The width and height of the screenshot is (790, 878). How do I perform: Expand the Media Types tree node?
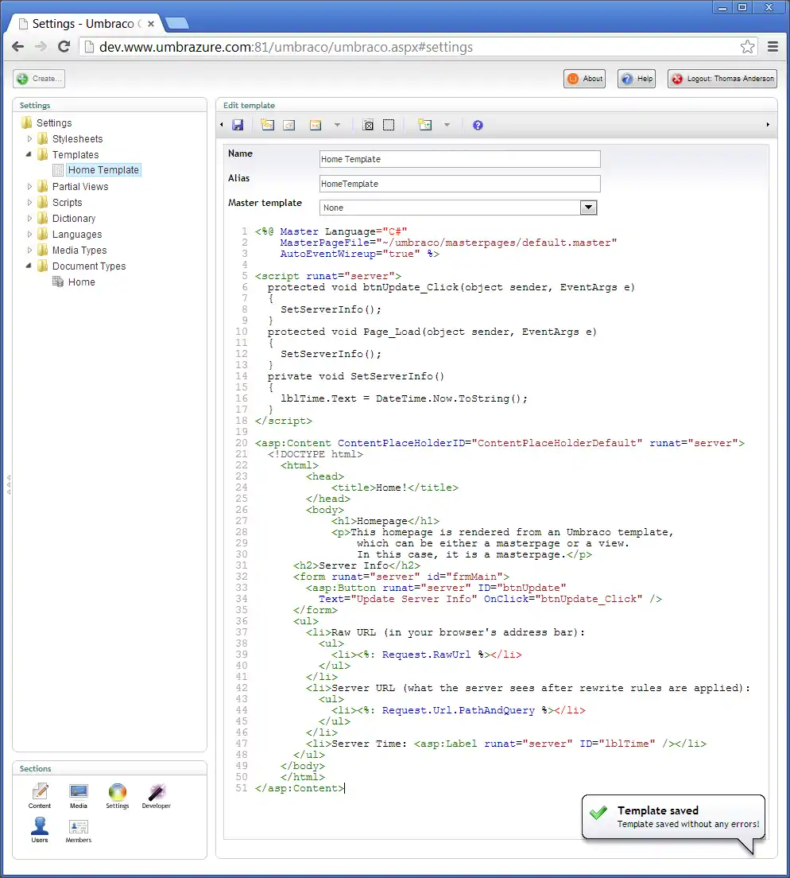(x=29, y=251)
